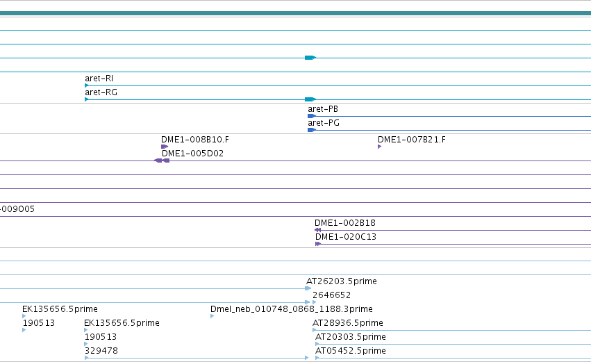Image resolution: width=591 pixels, height=362 pixels.
Task: Select the 329478 label
Action: (101, 351)
